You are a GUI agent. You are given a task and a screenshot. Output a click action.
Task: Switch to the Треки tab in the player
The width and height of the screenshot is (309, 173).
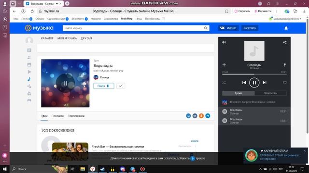point(238,93)
